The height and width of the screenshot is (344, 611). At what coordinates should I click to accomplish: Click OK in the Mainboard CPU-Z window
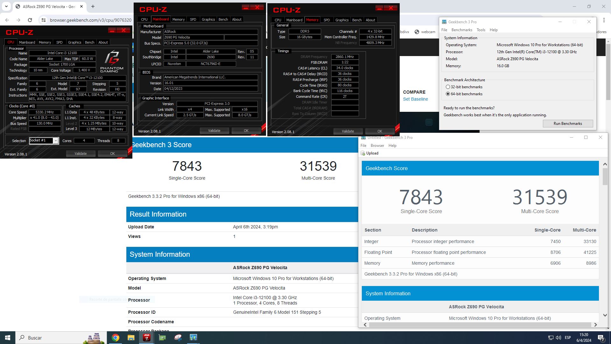coord(246,131)
